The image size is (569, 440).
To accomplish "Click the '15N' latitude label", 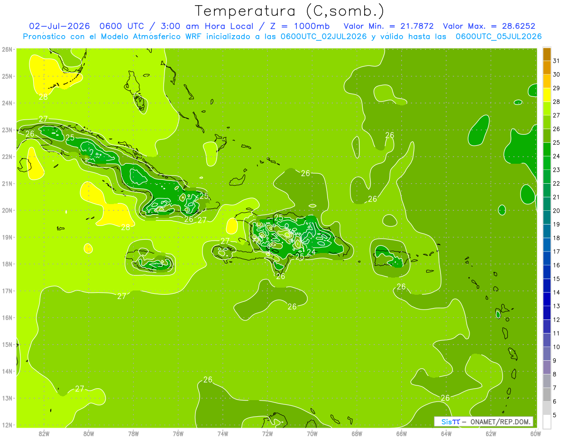I will [7, 344].
